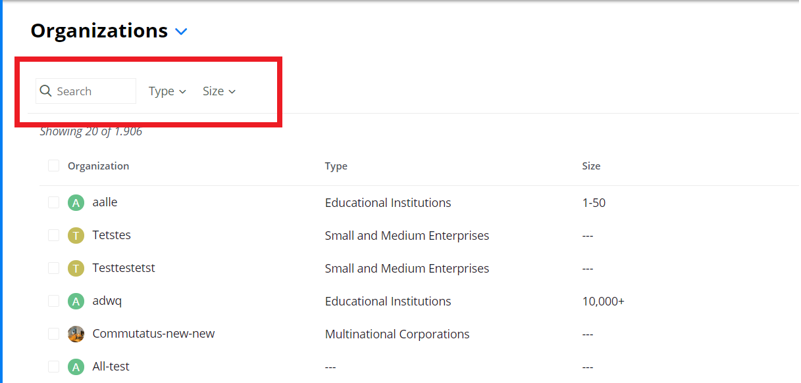
Task: Click the green avatar icon for aalle
Action: pyautogui.click(x=76, y=203)
